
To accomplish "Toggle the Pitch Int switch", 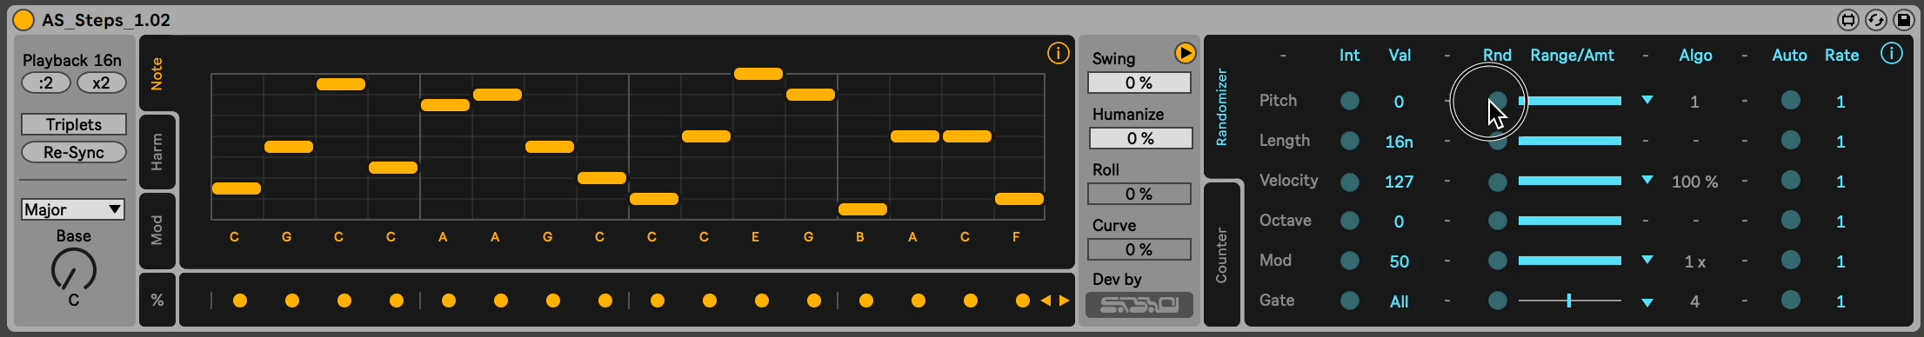I will (1350, 101).
